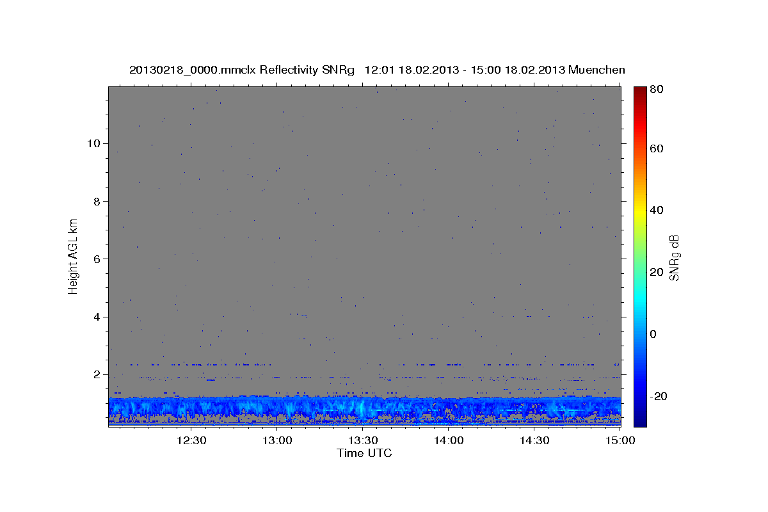This screenshot has width=768, height=512.
Task: Click the "Time UTC" x-axis label
Action: point(364,453)
